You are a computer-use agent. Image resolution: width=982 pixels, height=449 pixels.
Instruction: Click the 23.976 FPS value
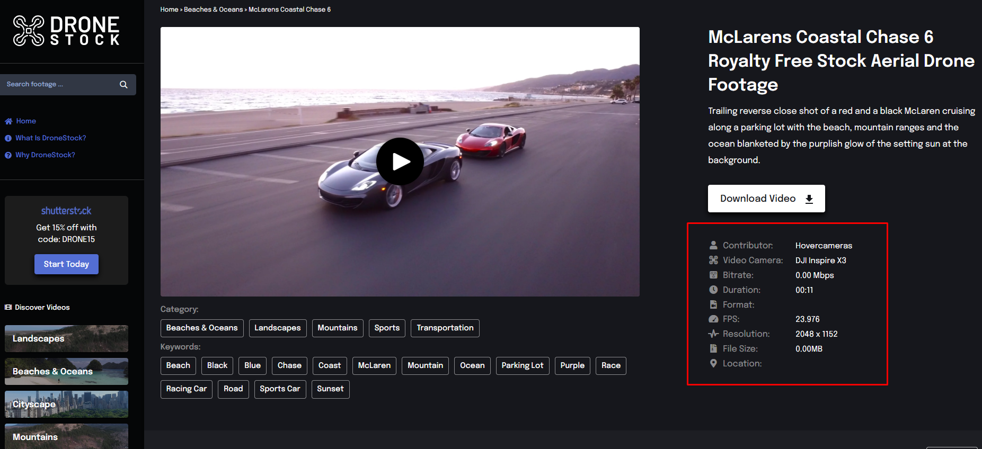[x=808, y=319]
